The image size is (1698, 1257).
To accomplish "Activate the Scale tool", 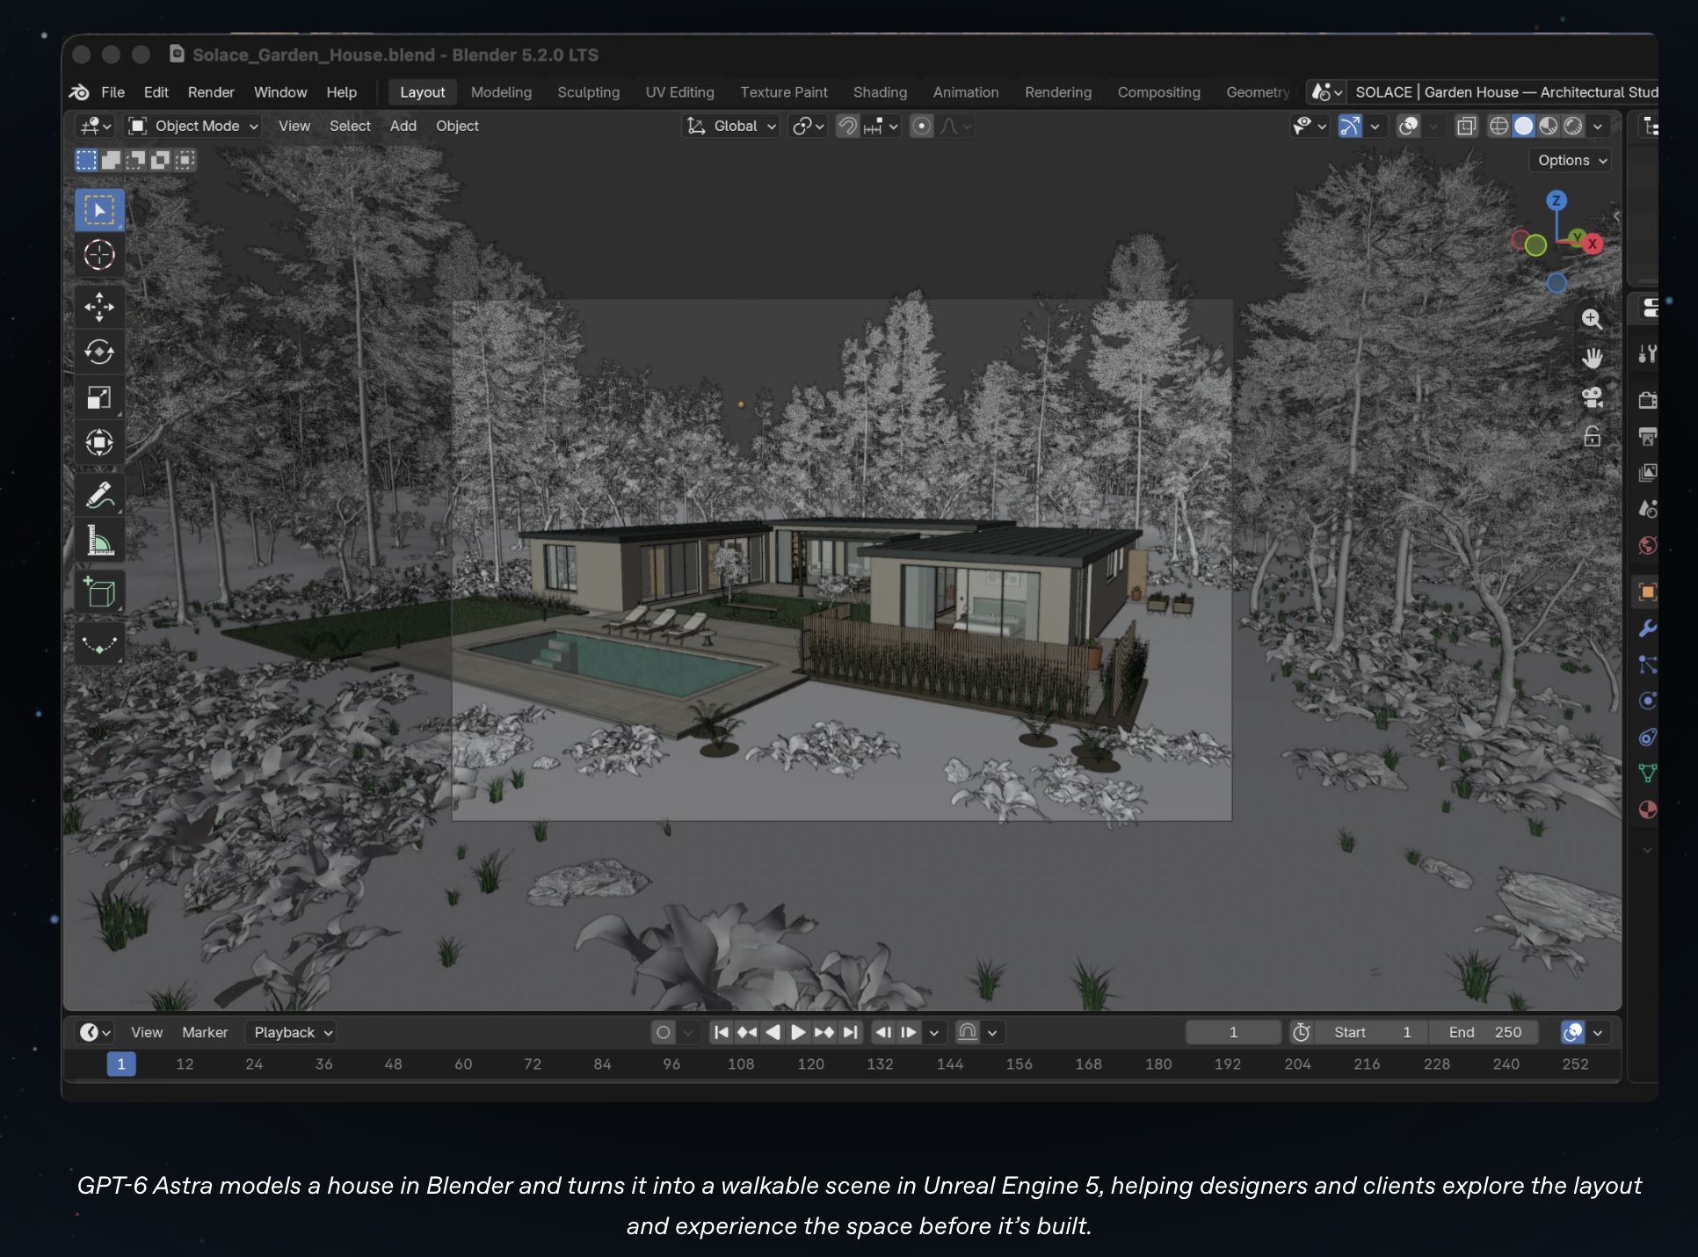I will click(x=99, y=397).
